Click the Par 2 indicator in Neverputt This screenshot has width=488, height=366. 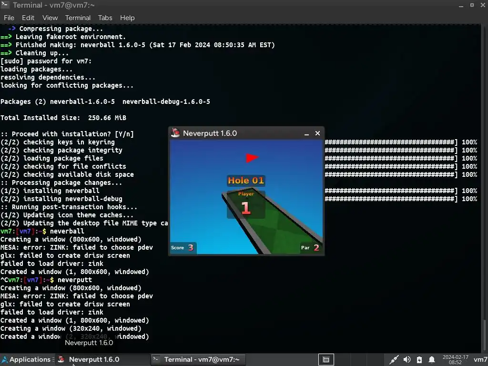pyautogui.click(x=310, y=248)
